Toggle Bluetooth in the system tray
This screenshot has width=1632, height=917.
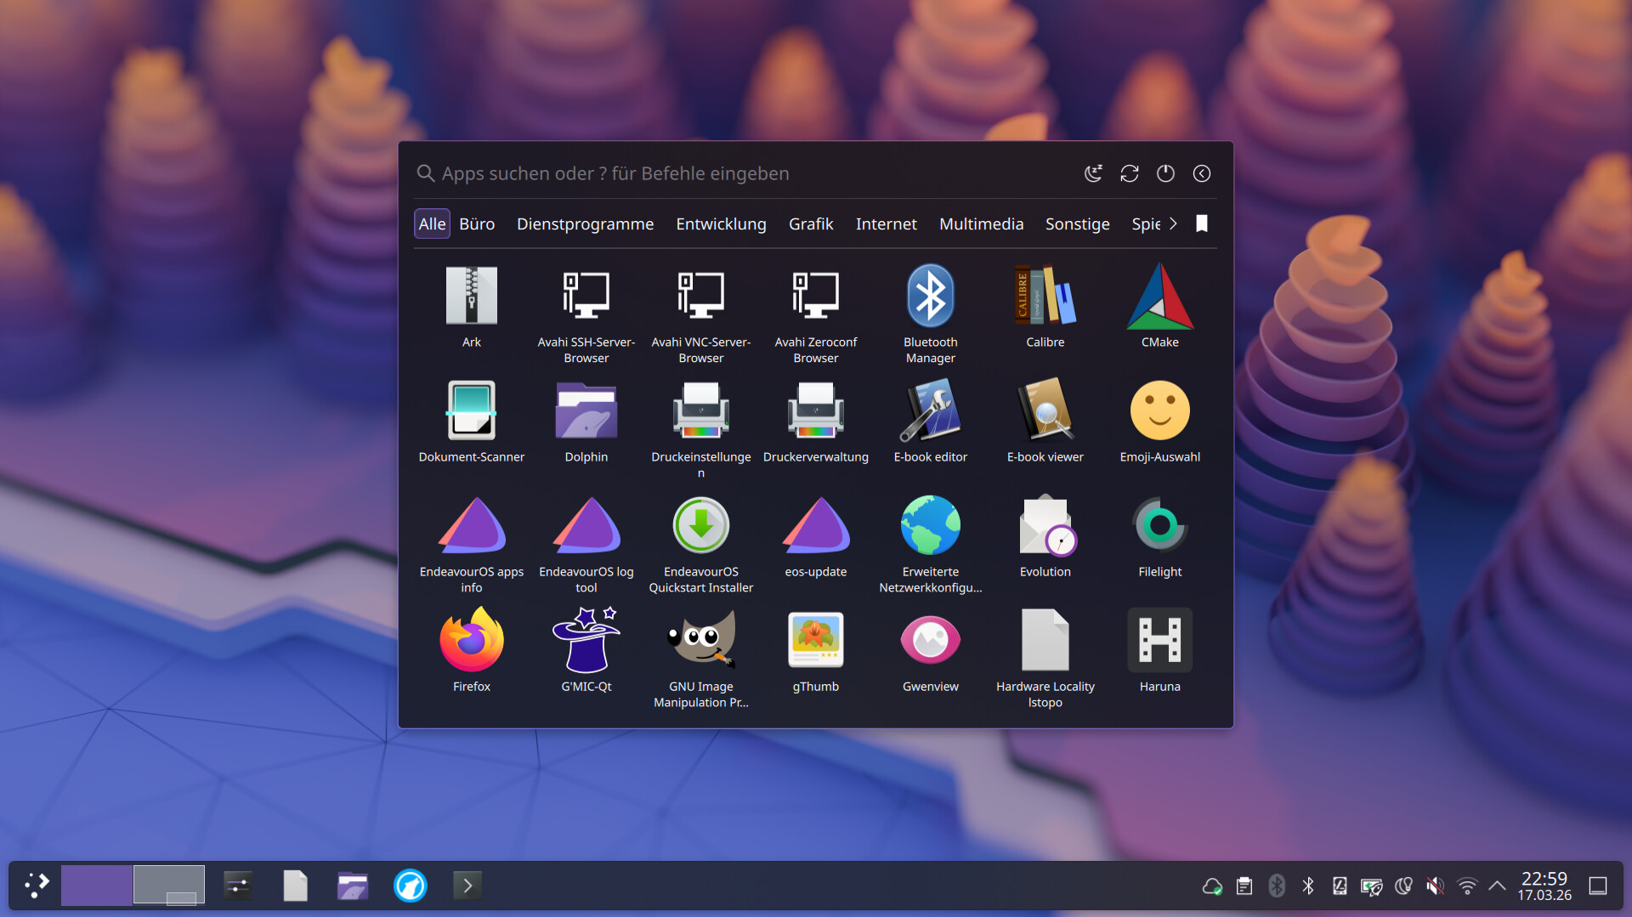point(1308,886)
